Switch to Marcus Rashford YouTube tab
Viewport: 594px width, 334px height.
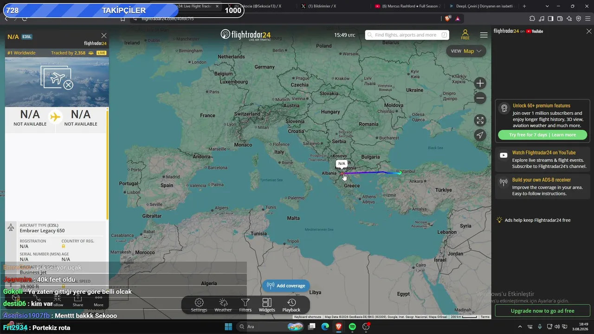[x=407, y=6]
